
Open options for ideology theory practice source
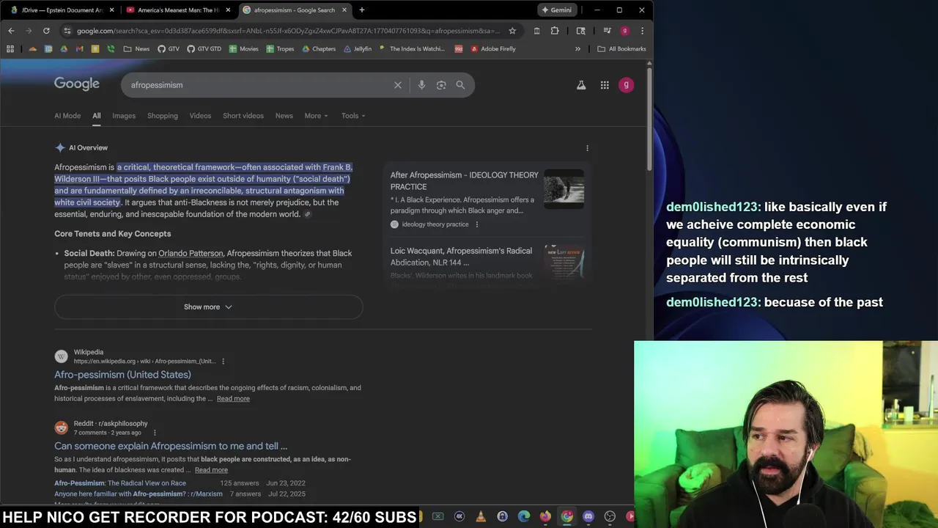pos(477,224)
